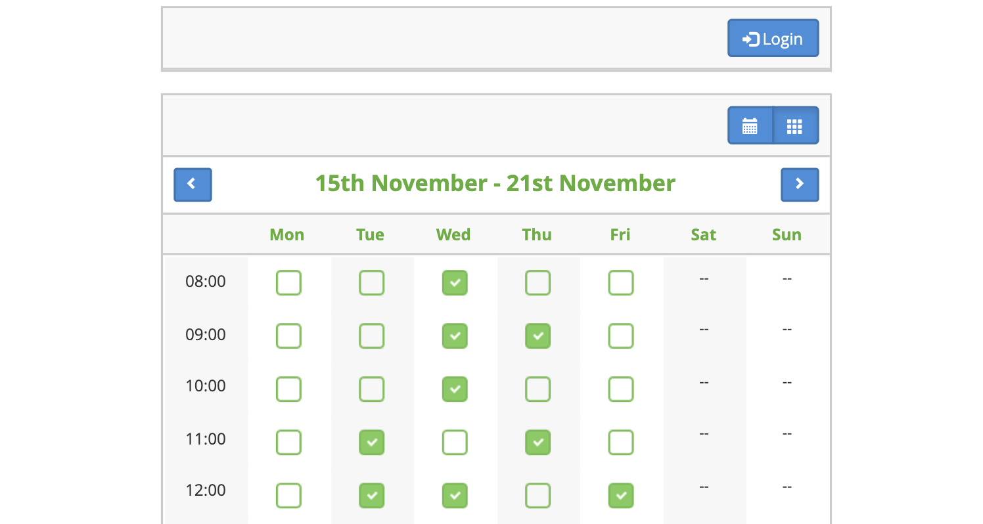Go to the previous week arrow

(193, 185)
